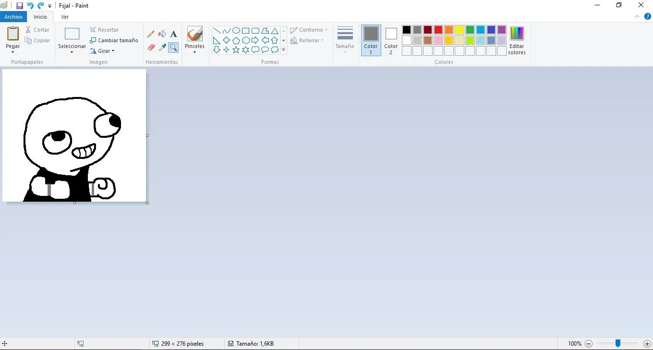Viewport: 653px width, 350px height.
Task: Choose the five-point star shape
Action: click(x=236, y=50)
